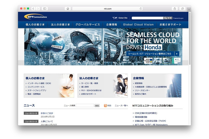Toggle the Safari sidebar button
The width and height of the screenshot is (209, 139).
(x=45, y=9)
